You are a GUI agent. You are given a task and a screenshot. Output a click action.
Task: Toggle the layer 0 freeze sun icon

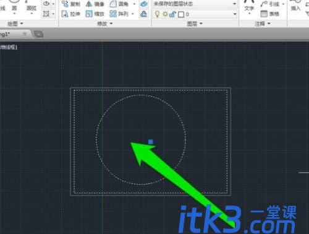coord(165,14)
